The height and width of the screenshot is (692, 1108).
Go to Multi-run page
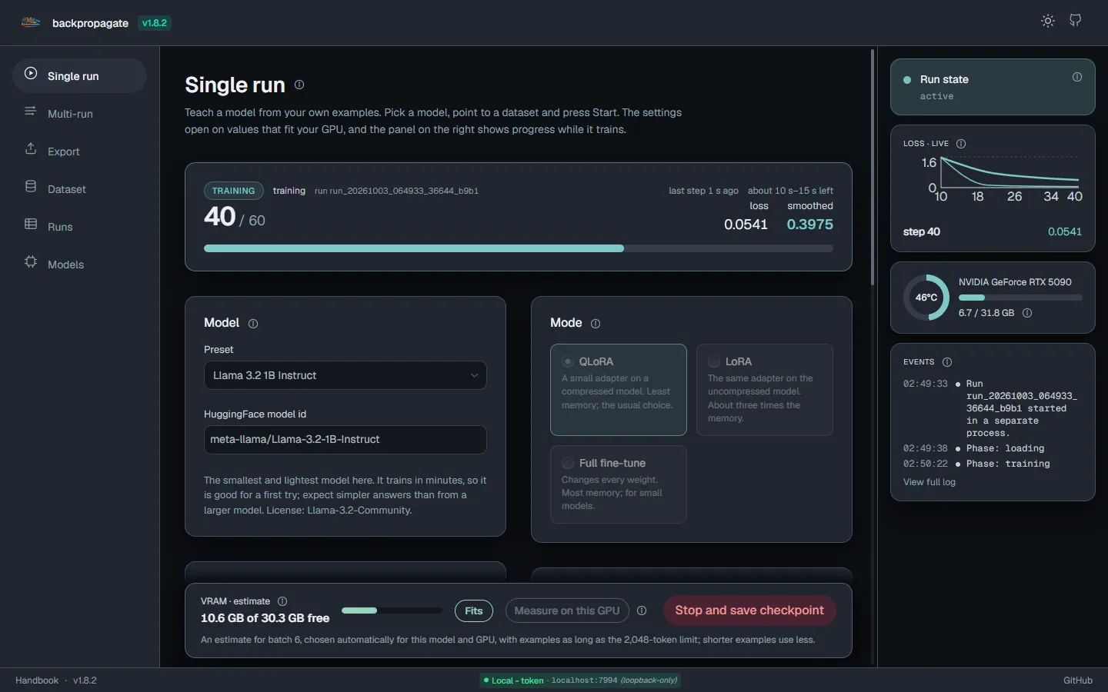click(79, 114)
